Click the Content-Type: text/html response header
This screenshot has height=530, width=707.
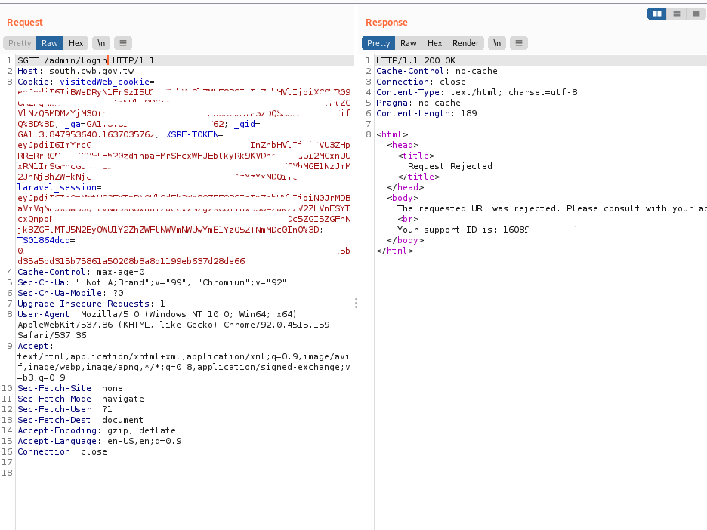tap(477, 92)
